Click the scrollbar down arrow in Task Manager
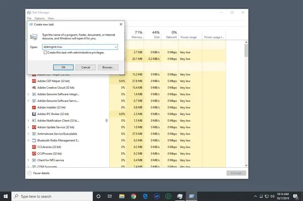Viewport: 303px width, 201px height. [246, 165]
